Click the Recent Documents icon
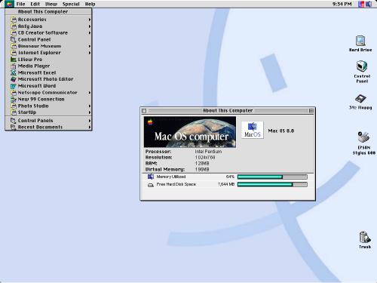The height and width of the screenshot is (283, 377). pos(14,128)
